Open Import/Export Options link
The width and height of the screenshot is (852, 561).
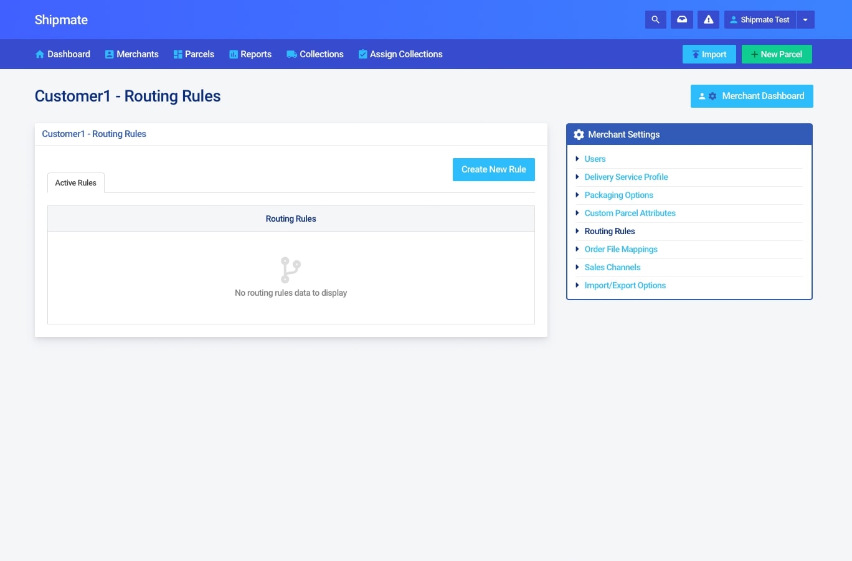[x=625, y=285]
